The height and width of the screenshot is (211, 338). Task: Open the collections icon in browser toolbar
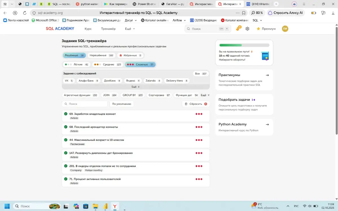pyautogui.click(x=323, y=13)
